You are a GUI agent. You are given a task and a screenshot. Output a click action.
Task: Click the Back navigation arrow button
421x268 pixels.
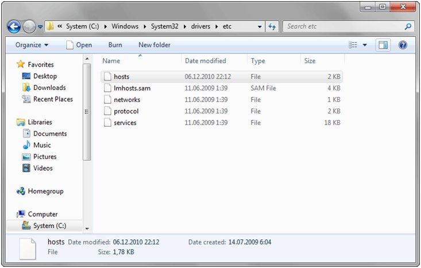[x=14, y=26]
